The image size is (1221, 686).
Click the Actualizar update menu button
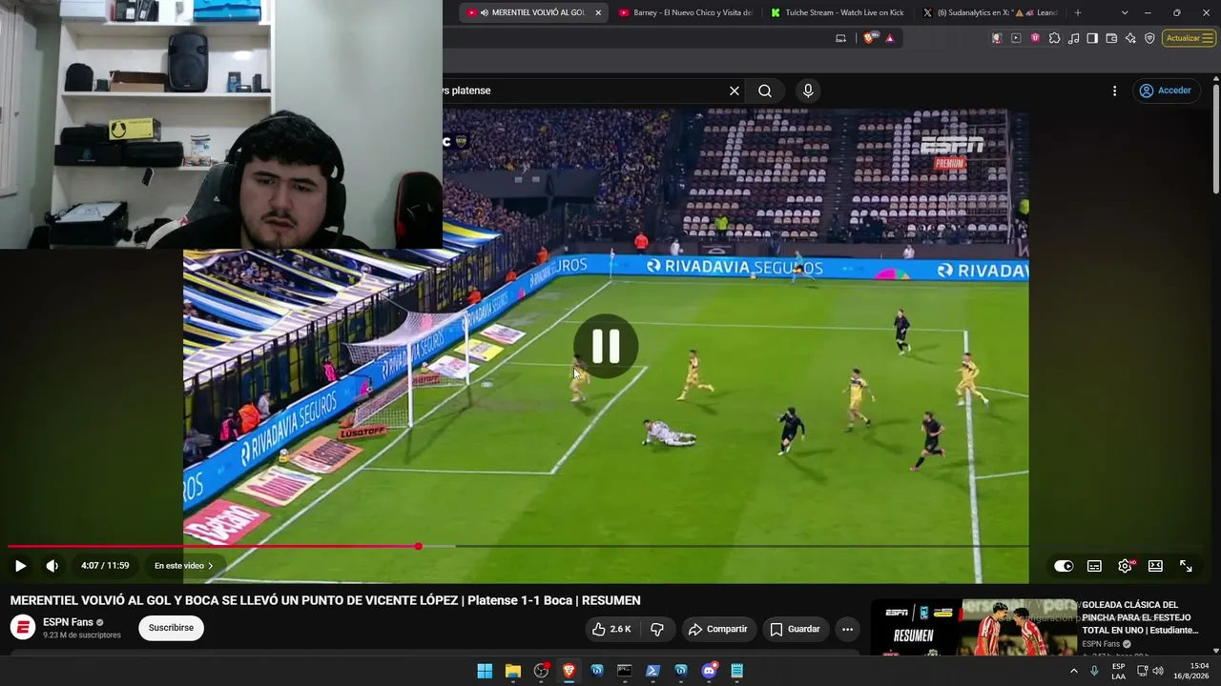pos(1189,38)
